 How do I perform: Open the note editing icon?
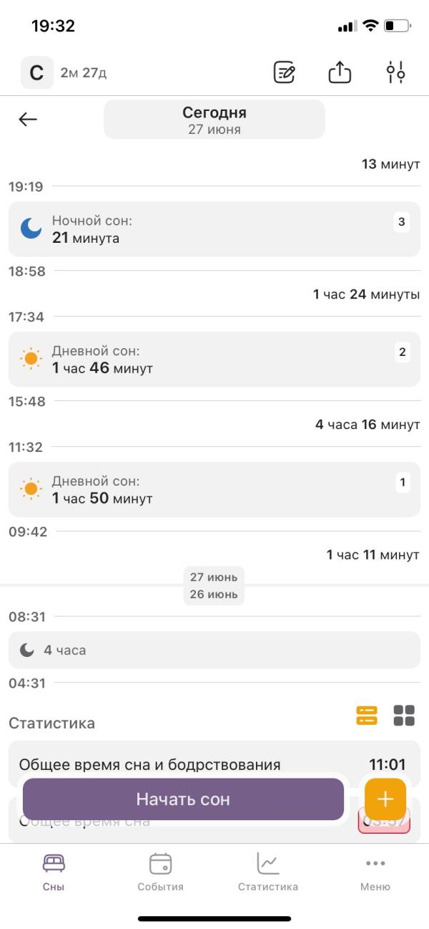pos(285,72)
